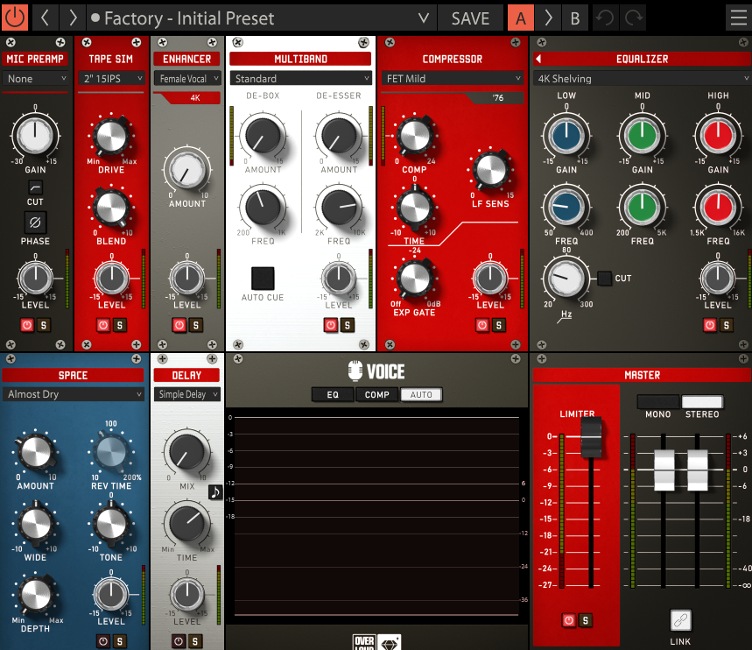The image size is (752, 650).
Task: Open Compressor FET Mild dropdown
Action: 453,78
